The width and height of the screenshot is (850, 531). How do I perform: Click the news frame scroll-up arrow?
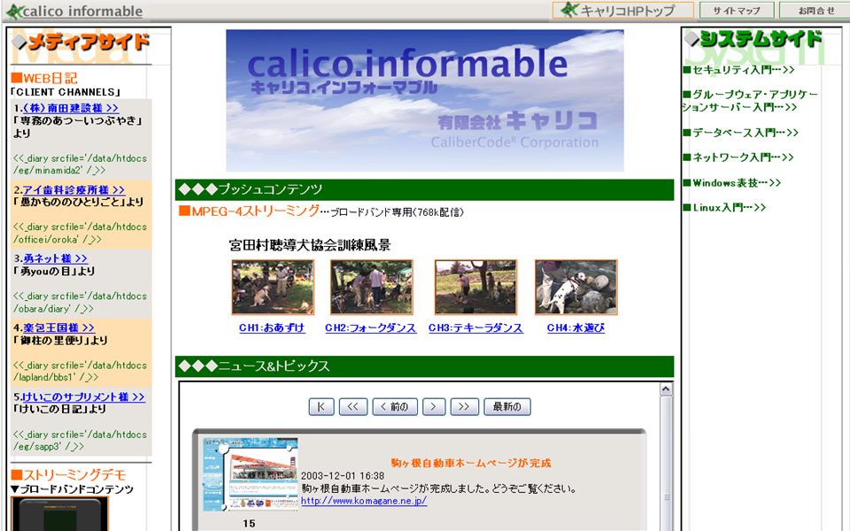pyautogui.click(x=666, y=389)
